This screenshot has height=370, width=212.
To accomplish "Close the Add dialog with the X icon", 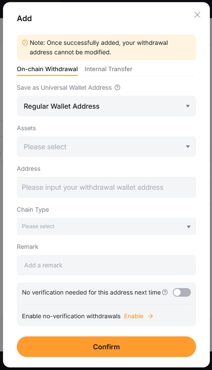I will click(197, 15).
